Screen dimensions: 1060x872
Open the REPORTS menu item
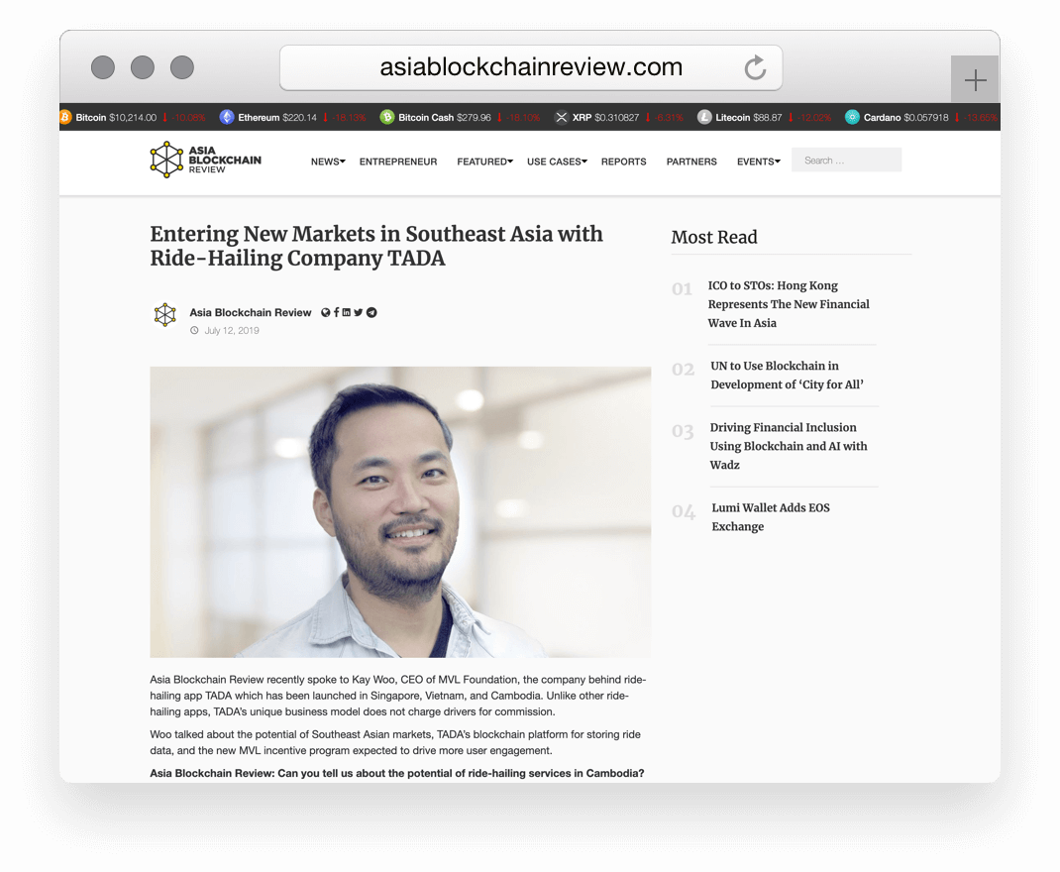point(623,162)
